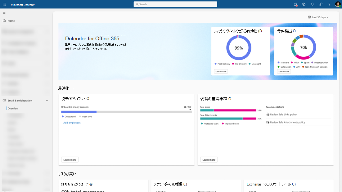342x192 pixels.
Task: Open the alerts bell with red badge
Action: pyautogui.click(x=295, y=4)
